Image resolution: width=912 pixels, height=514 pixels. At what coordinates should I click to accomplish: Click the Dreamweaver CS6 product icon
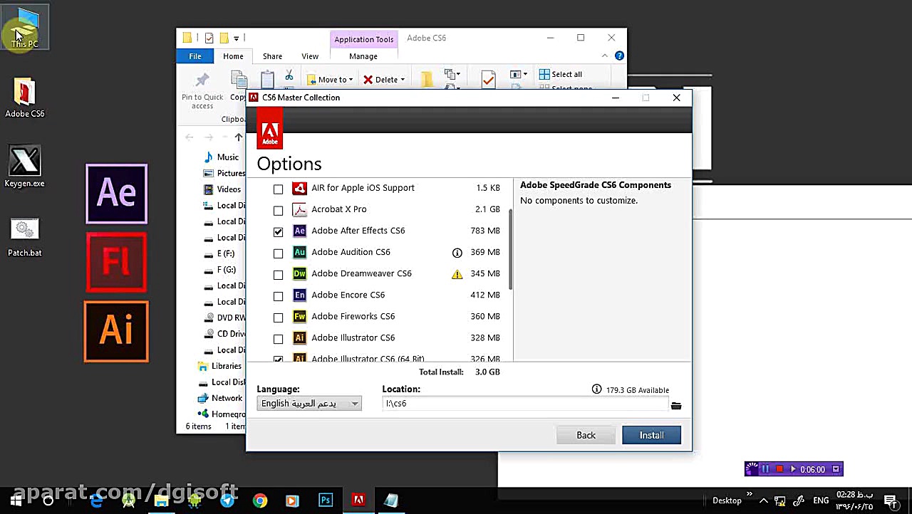click(x=299, y=273)
